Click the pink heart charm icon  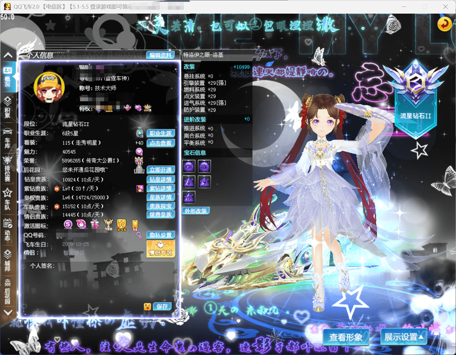point(139,152)
